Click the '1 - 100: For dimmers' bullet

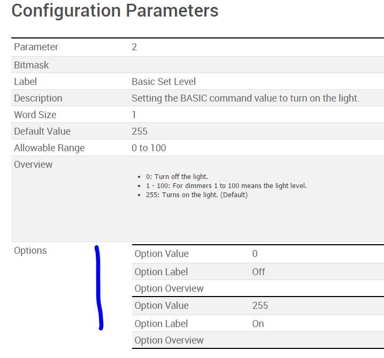226,186
